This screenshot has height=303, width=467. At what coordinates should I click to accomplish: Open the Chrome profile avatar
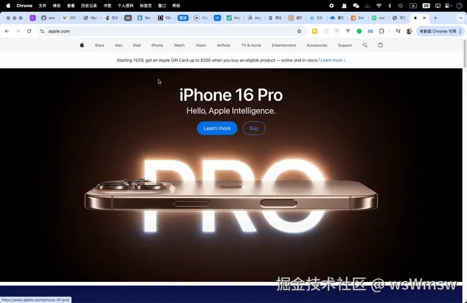click(409, 31)
